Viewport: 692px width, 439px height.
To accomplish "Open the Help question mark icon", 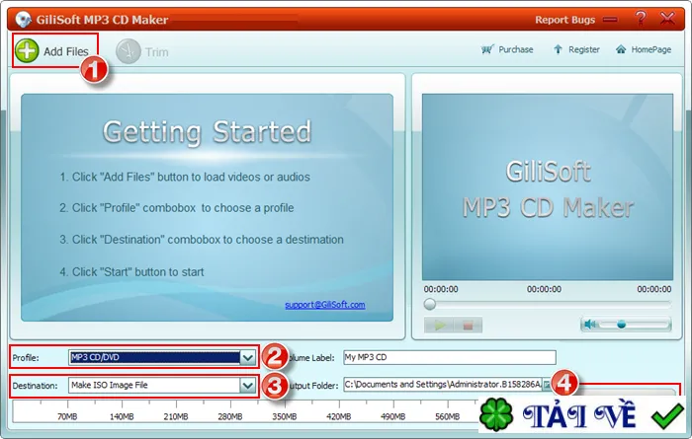I will [x=641, y=19].
